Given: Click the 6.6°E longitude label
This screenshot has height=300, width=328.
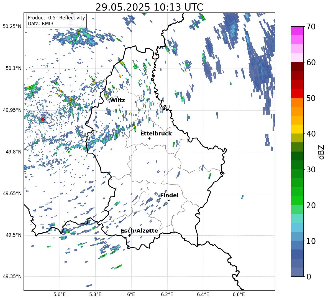Looking at the screenshot, I should pyautogui.click(x=239, y=294).
